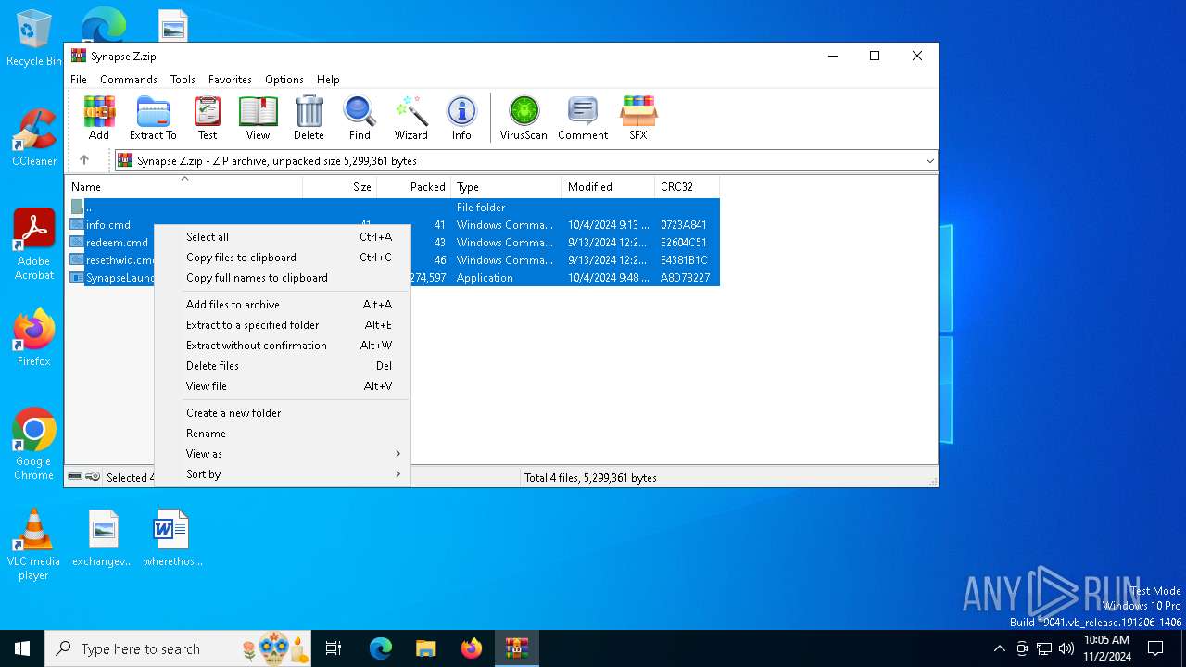Open the File menu
Image resolution: width=1186 pixels, height=667 pixels.
coord(79,80)
